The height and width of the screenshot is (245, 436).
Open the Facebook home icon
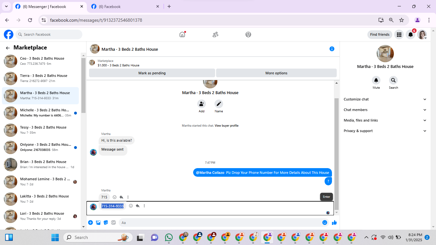click(x=182, y=34)
